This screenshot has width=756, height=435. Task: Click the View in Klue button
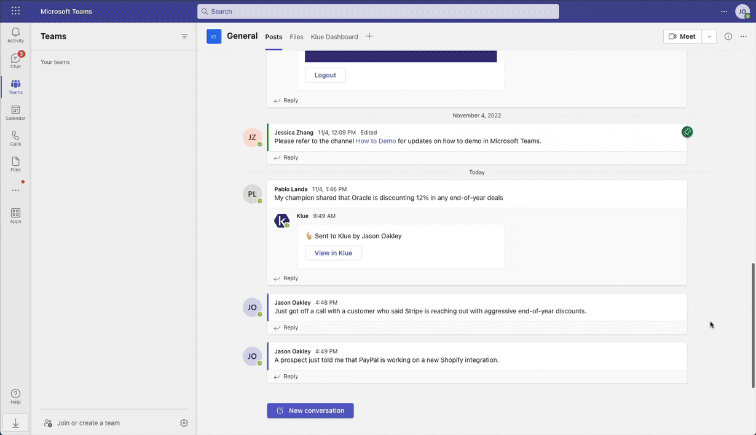[x=333, y=253]
